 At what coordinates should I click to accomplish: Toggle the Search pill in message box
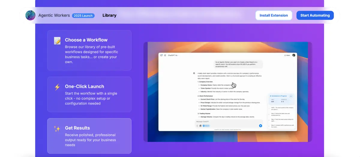[206, 126]
